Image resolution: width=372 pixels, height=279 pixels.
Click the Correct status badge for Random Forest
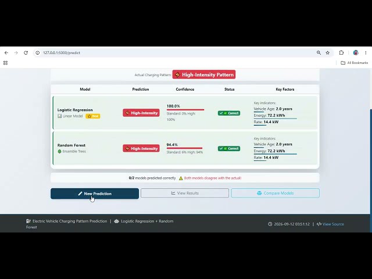(x=229, y=149)
